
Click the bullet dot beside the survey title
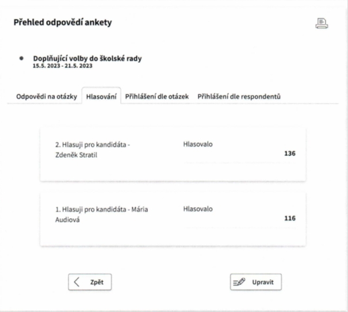(x=21, y=58)
